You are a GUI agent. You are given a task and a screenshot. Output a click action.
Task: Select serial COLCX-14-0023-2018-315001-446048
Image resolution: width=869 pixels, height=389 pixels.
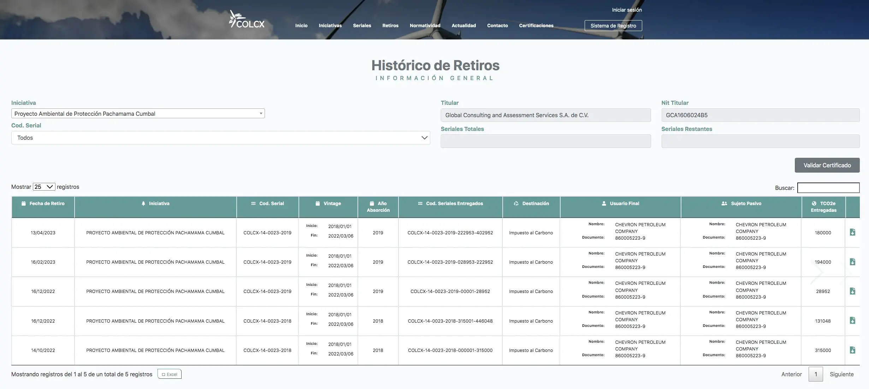450,321
